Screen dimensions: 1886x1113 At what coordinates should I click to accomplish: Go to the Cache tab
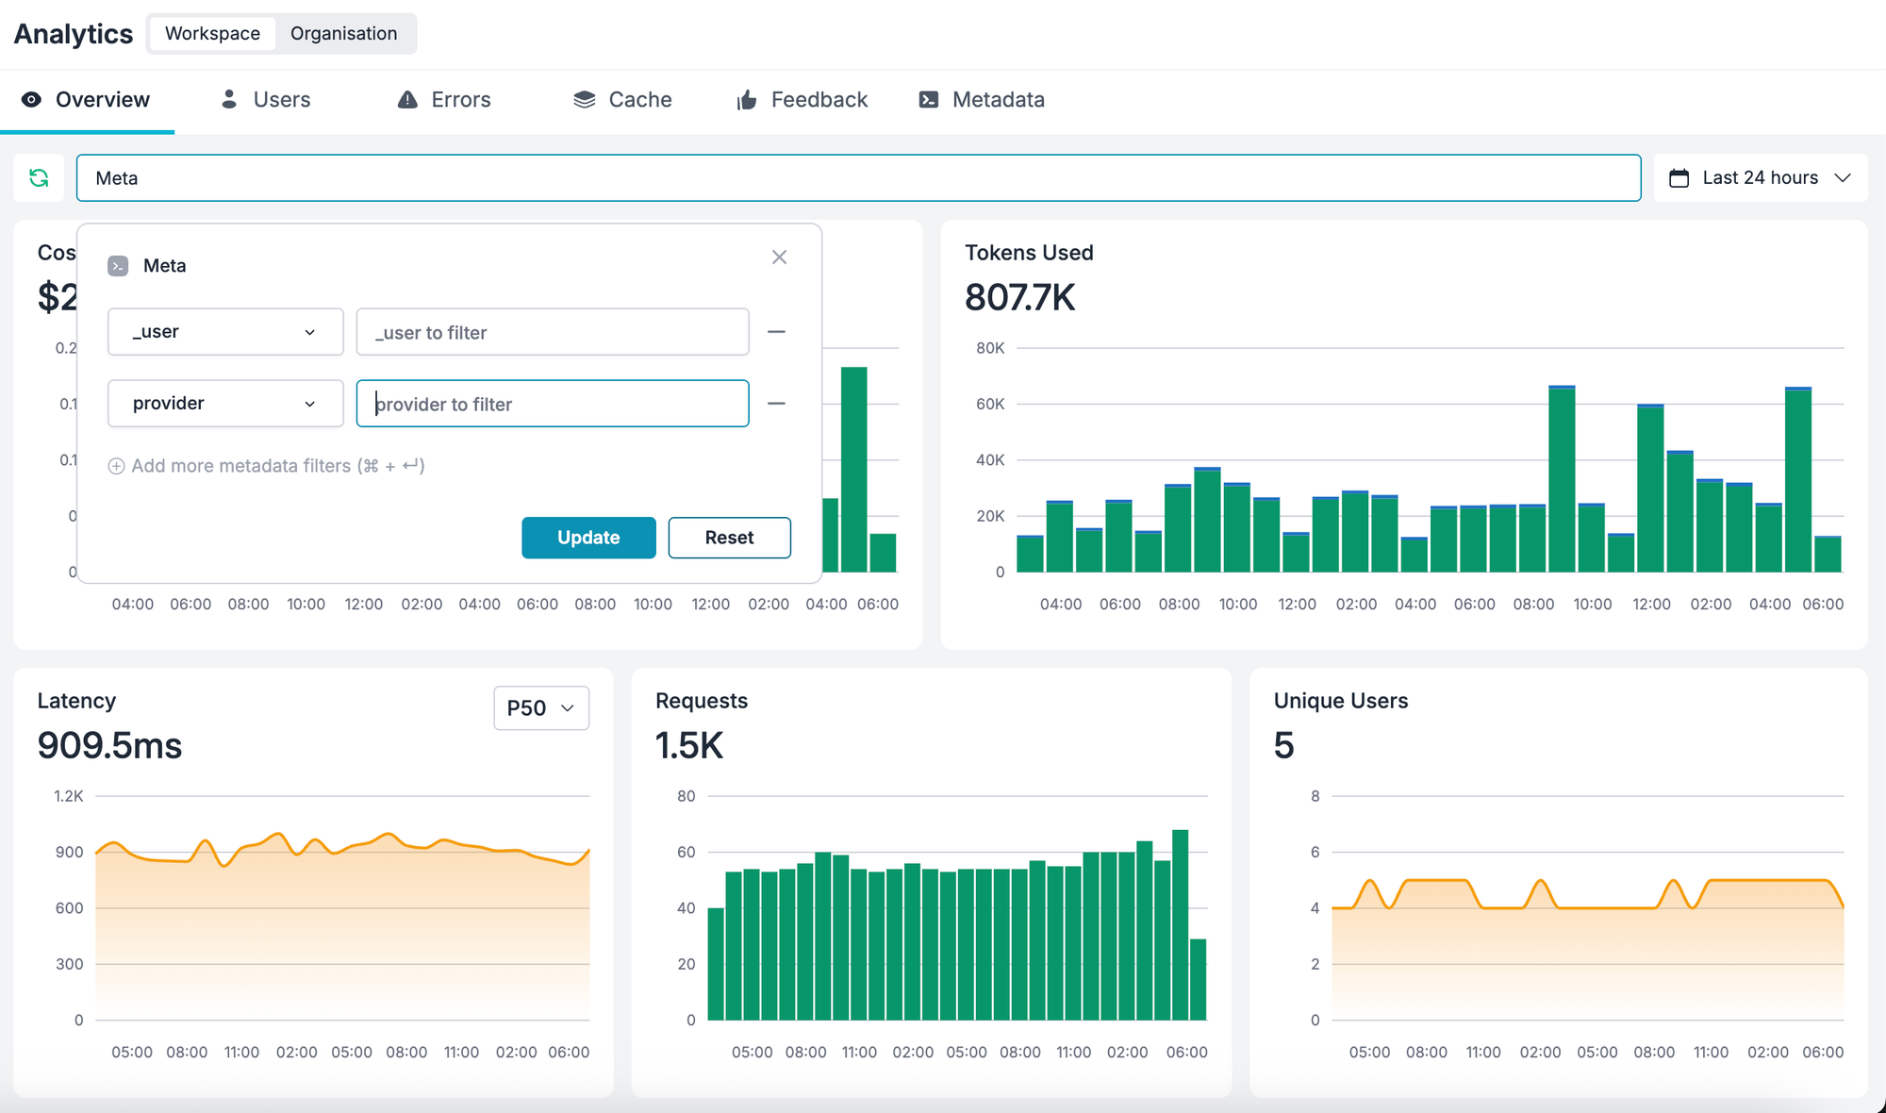tap(622, 100)
